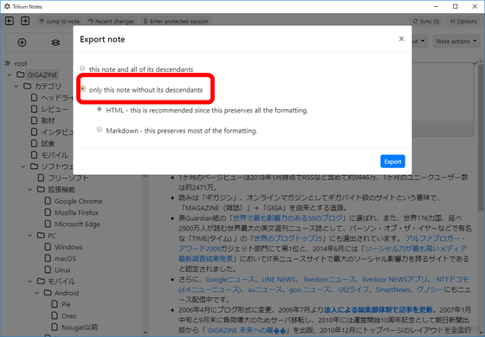Open the UQライフ link
This screenshot has width=485, height=337.
pyautogui.click(x=353, y=289)
